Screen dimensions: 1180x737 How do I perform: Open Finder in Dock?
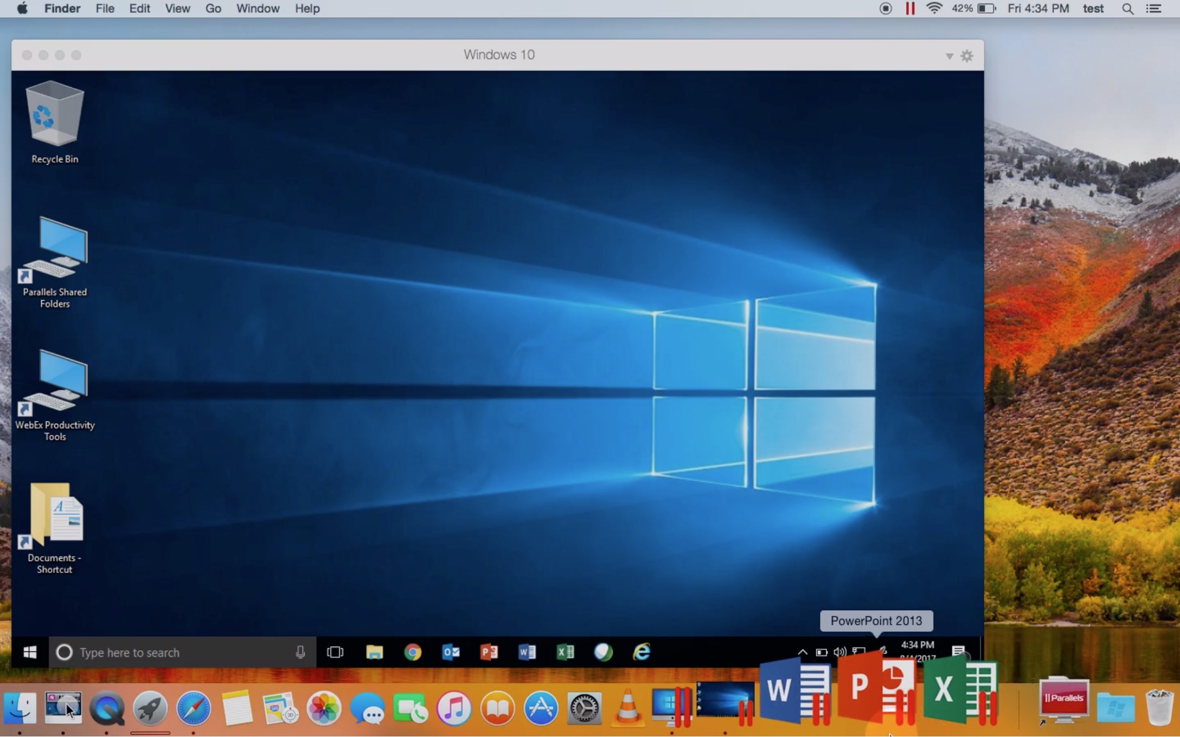20,708
